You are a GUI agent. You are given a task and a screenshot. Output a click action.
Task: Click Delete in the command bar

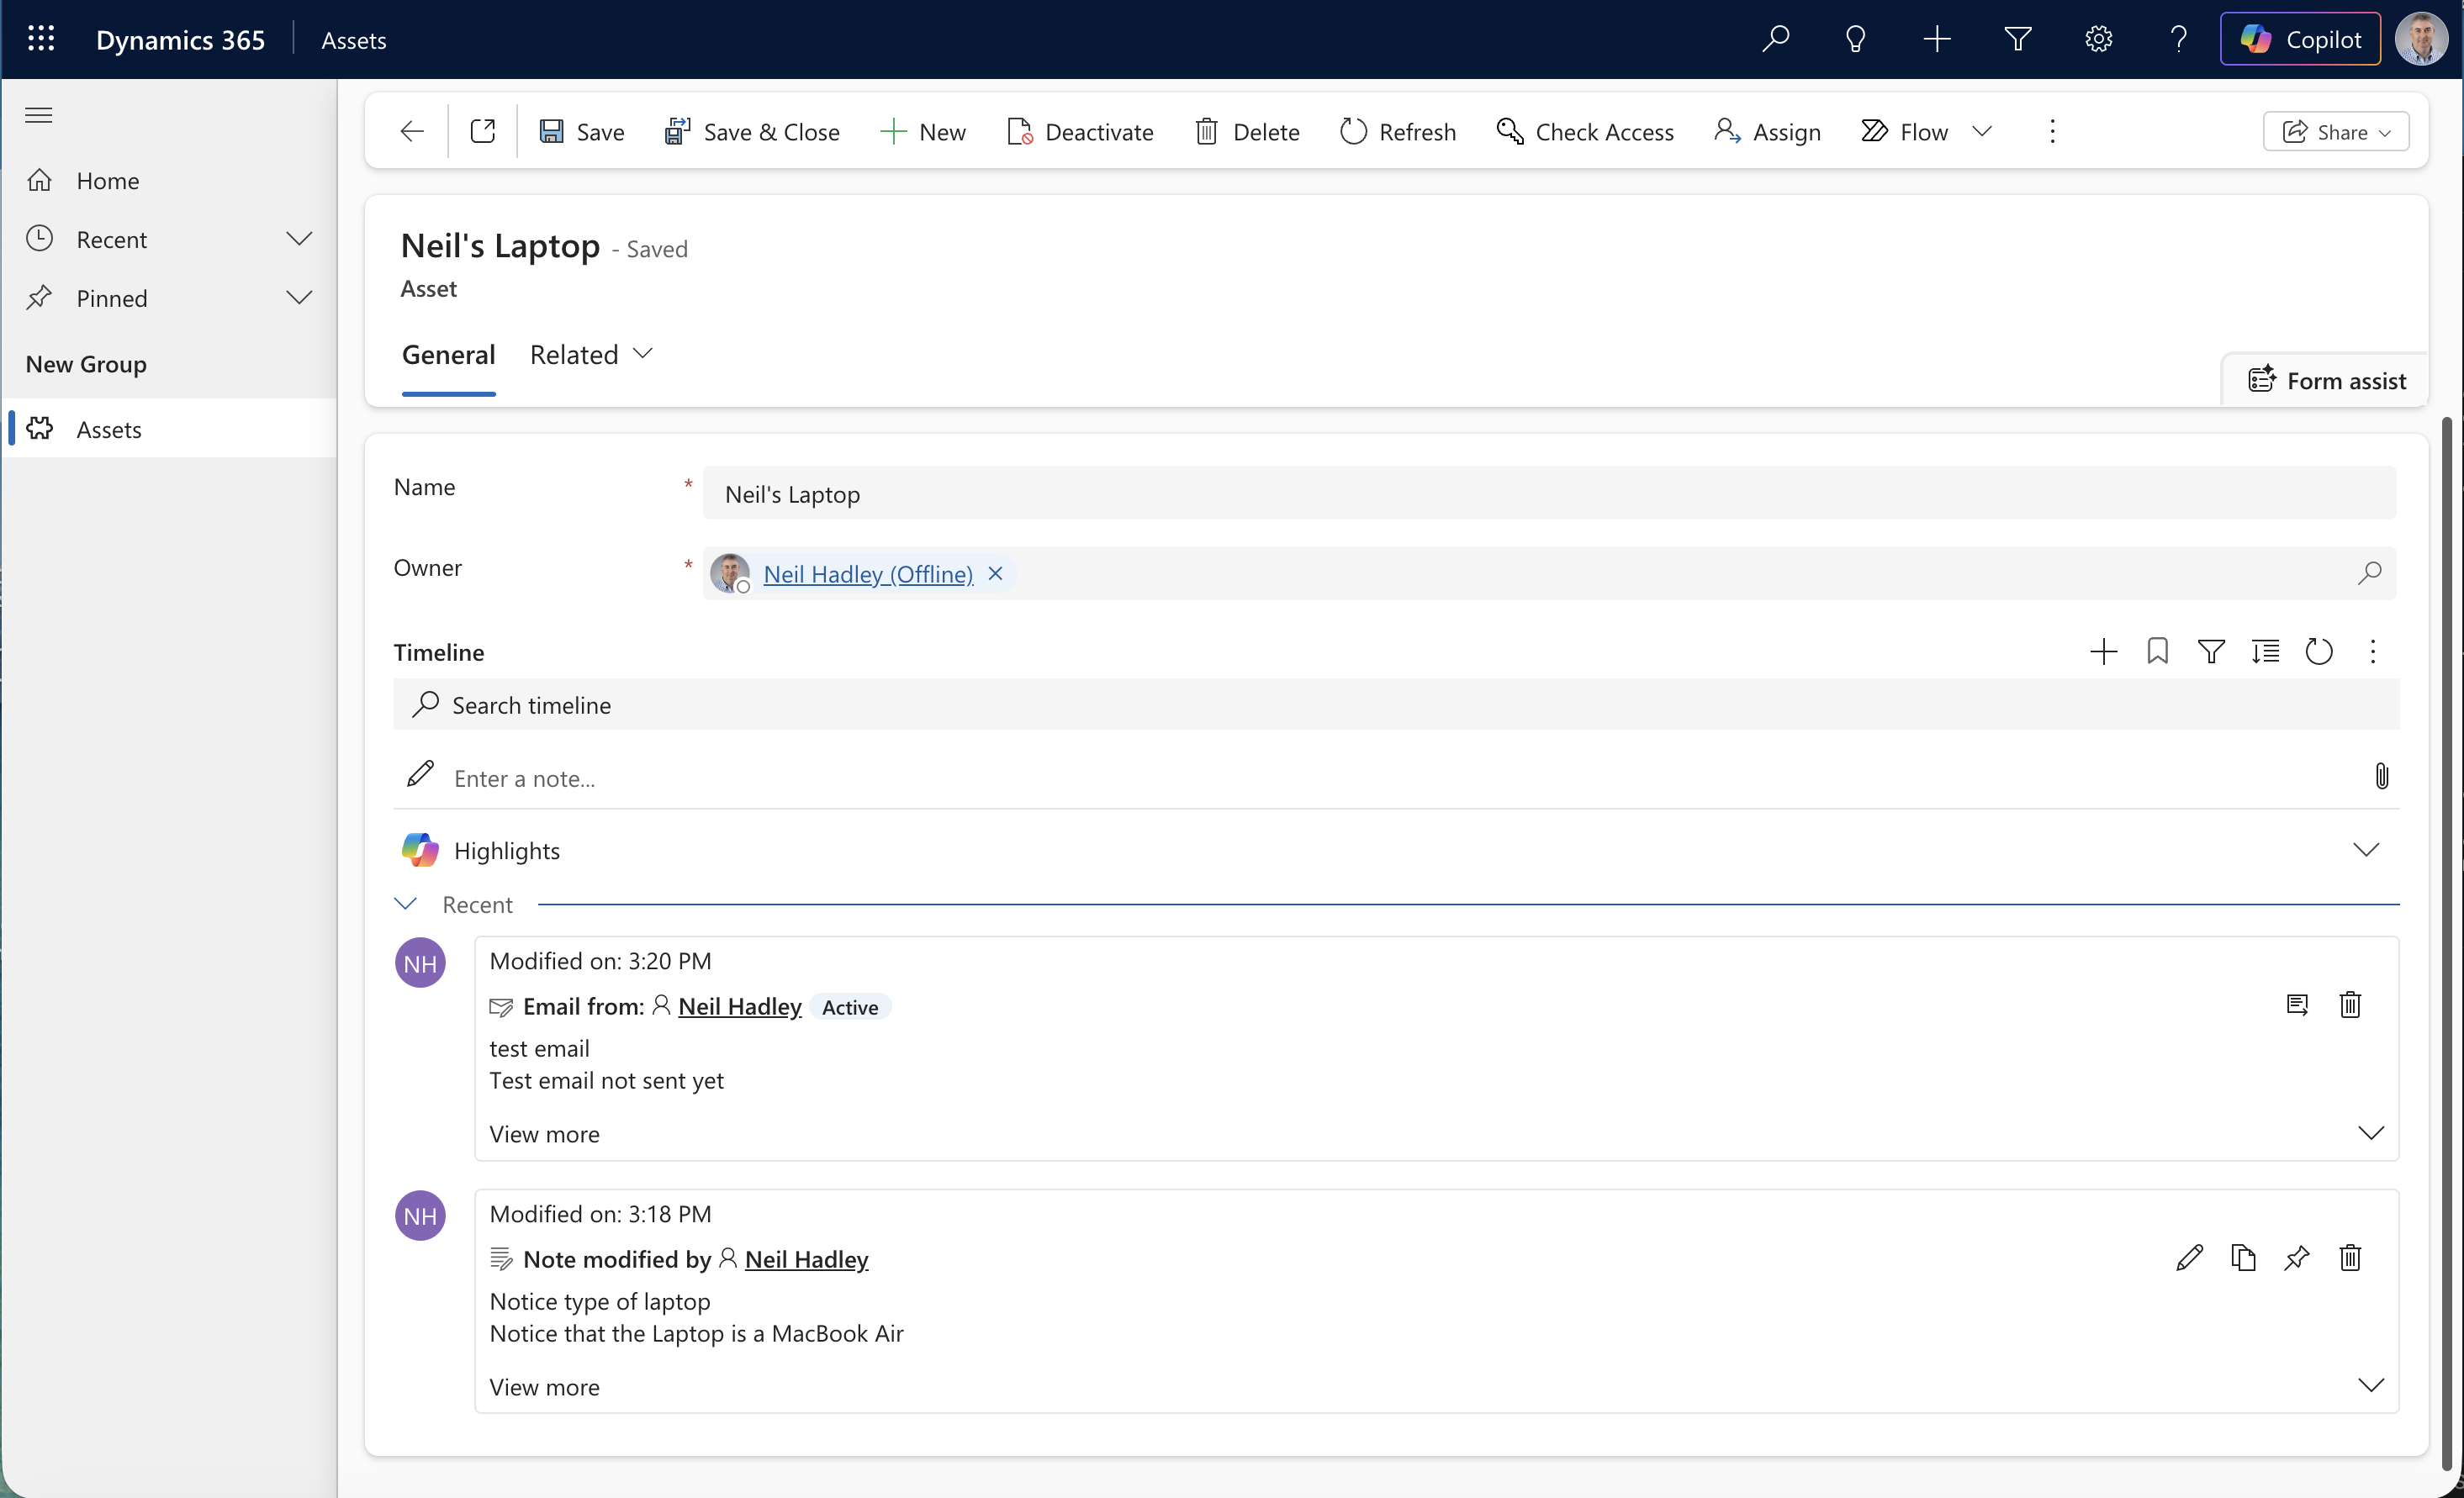[1247, 132]
